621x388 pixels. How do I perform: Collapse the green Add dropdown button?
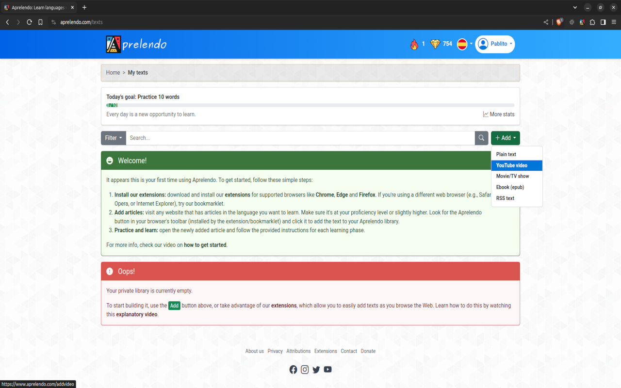506,138
